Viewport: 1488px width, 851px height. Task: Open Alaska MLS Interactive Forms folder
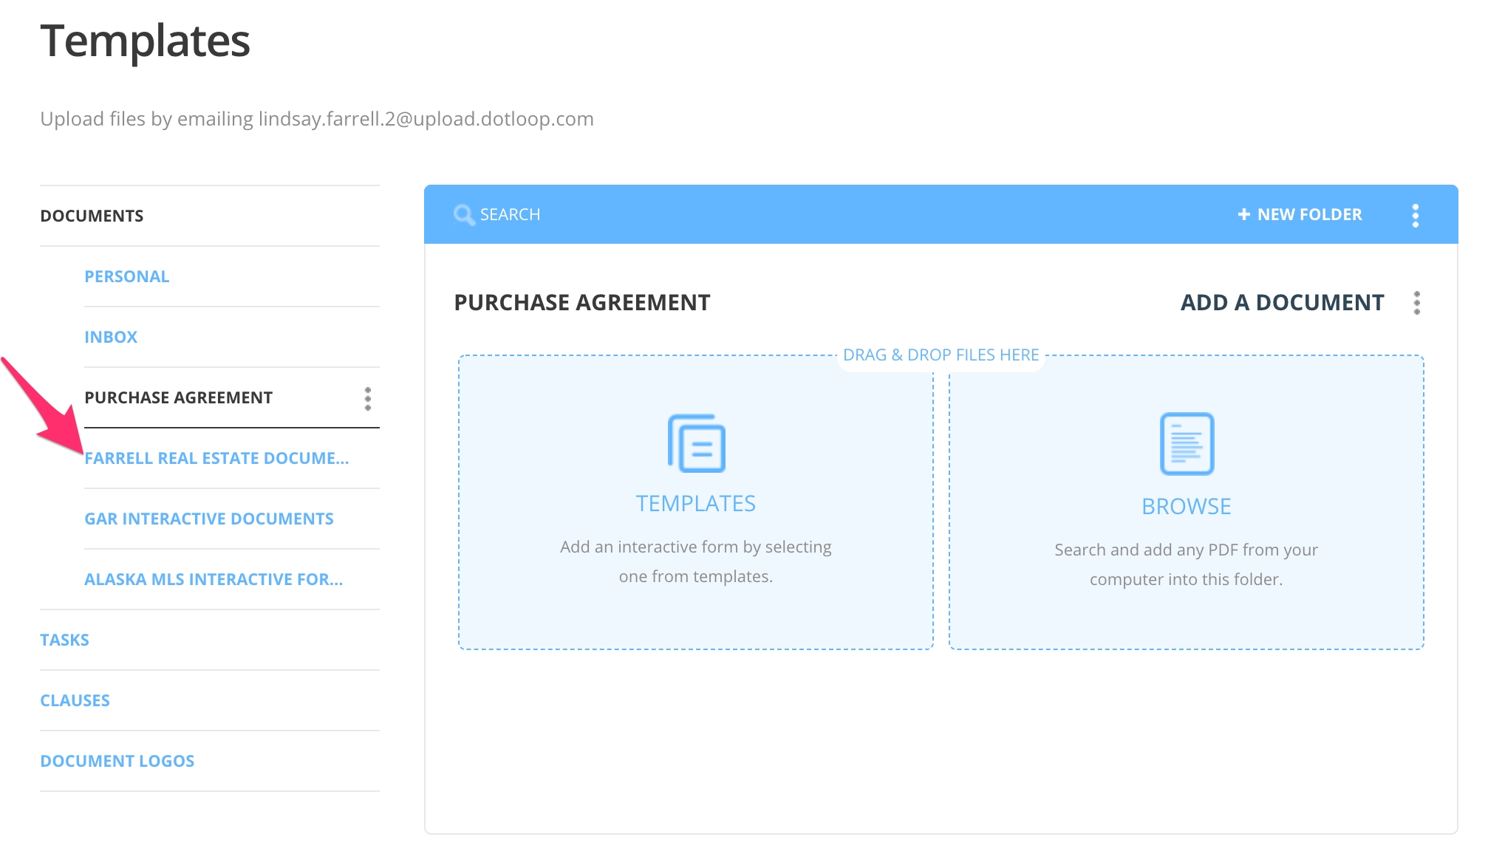coord(214,579)
